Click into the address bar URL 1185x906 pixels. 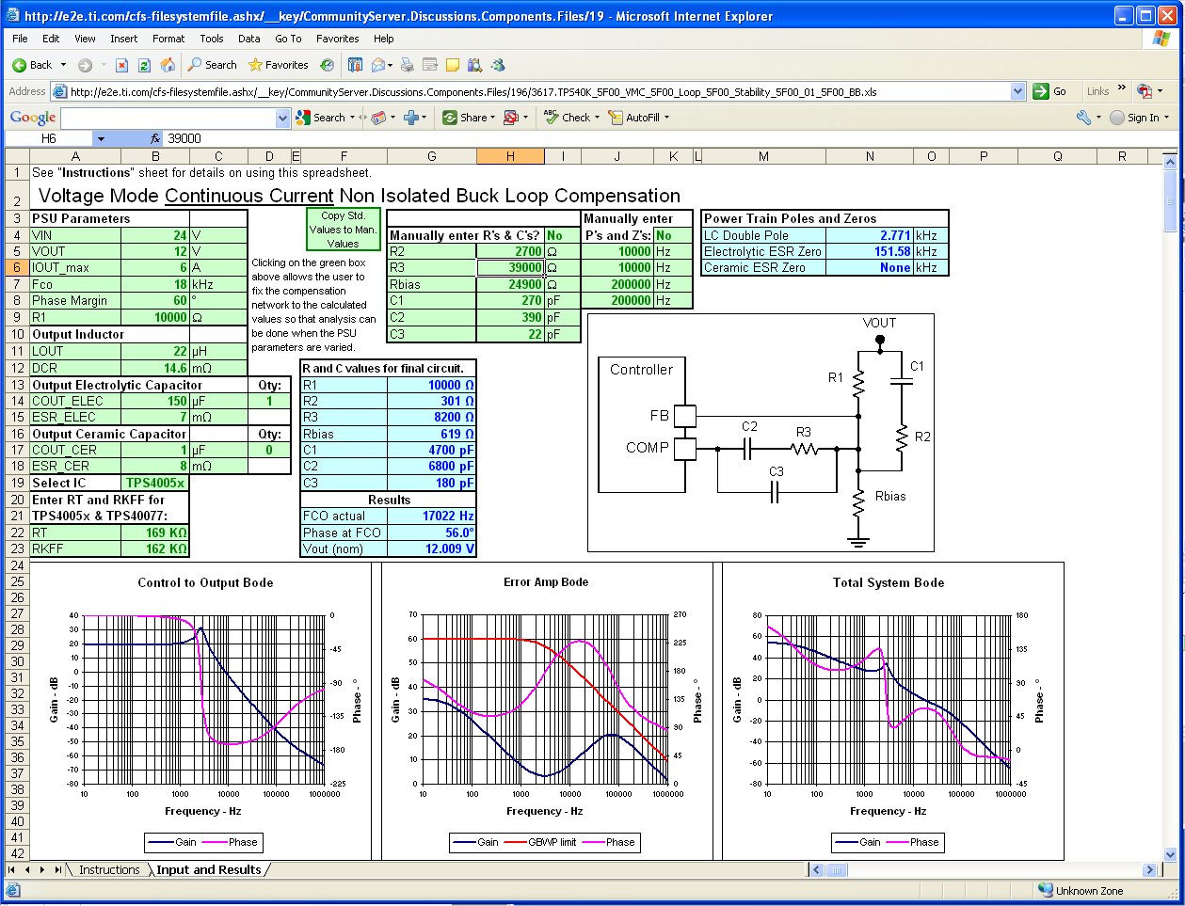(538, 91)
